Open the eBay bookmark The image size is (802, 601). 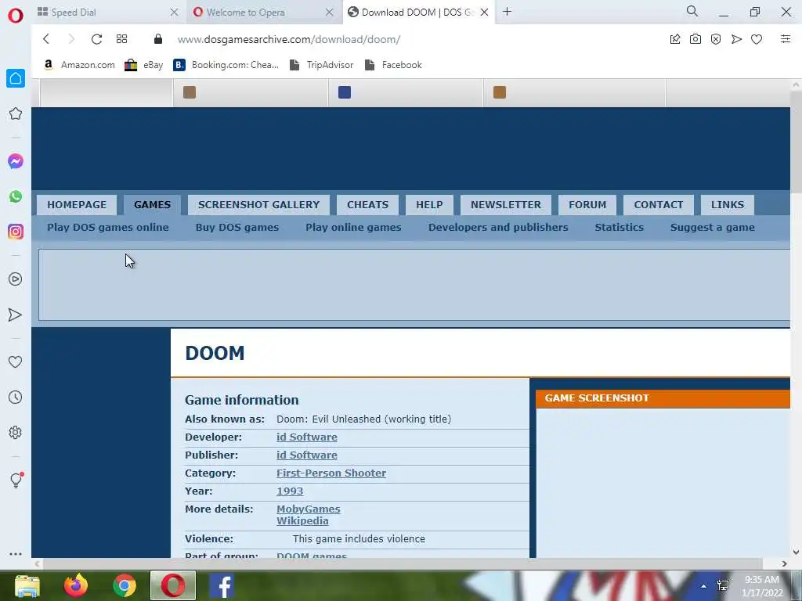click(x=144, y=65)
